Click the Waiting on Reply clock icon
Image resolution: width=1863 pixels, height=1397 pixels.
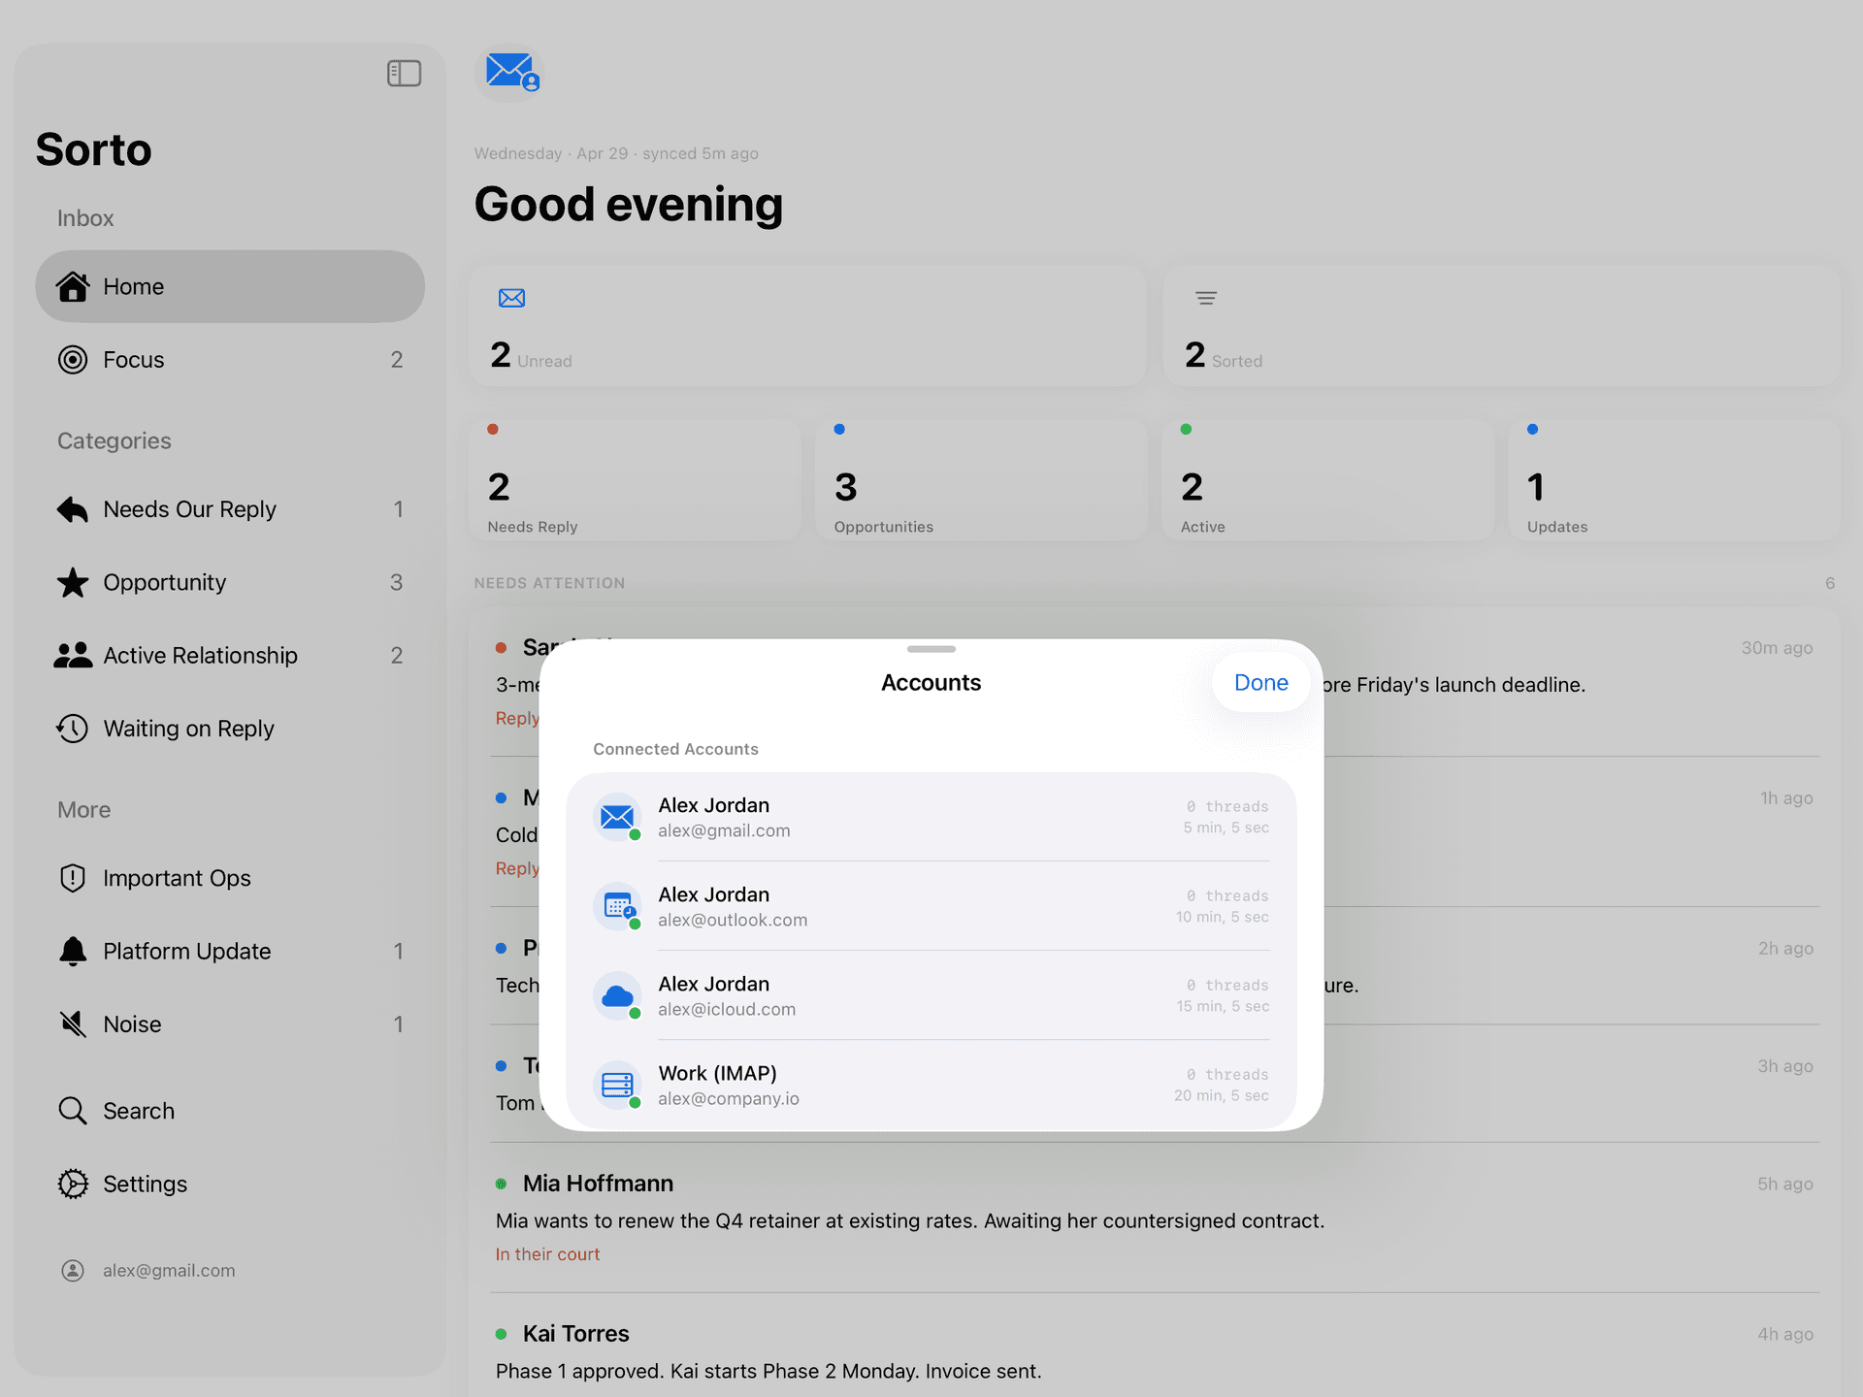(x=72, y=728)
